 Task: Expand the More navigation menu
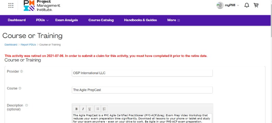(x=173, y=20)
